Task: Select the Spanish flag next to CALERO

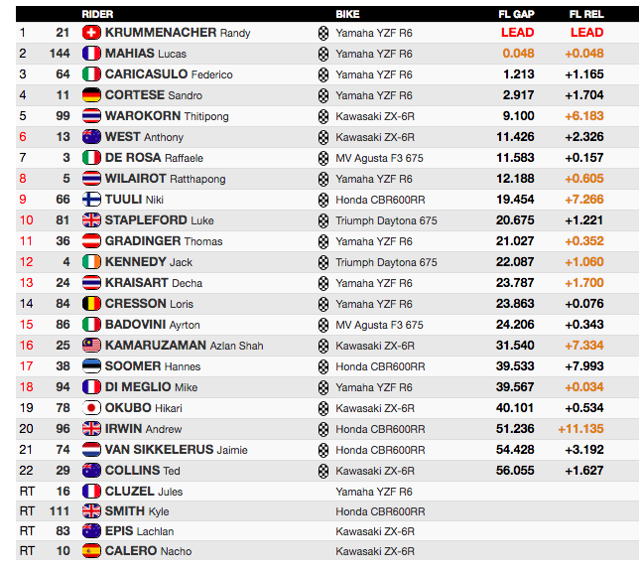Action: (x=91, y=551)
